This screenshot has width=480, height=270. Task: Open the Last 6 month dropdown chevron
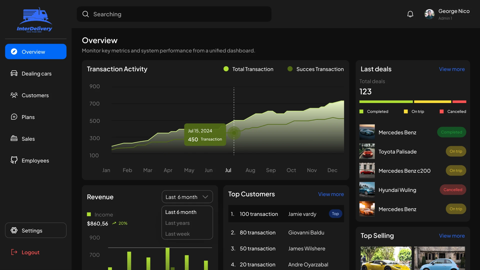point(205,197)
